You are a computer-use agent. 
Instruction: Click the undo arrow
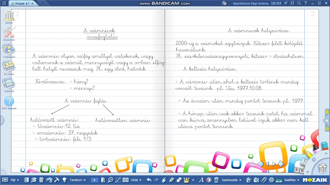tap(149, 180)
